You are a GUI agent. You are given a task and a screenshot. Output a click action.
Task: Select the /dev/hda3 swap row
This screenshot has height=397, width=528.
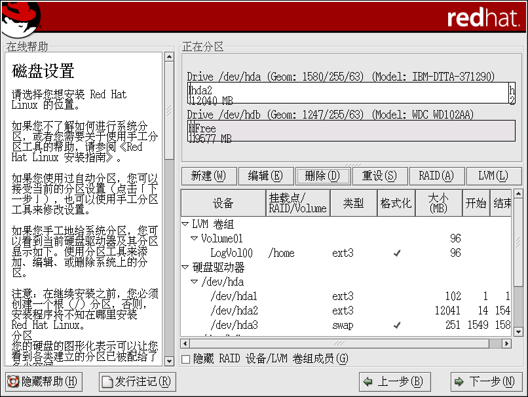346,325
